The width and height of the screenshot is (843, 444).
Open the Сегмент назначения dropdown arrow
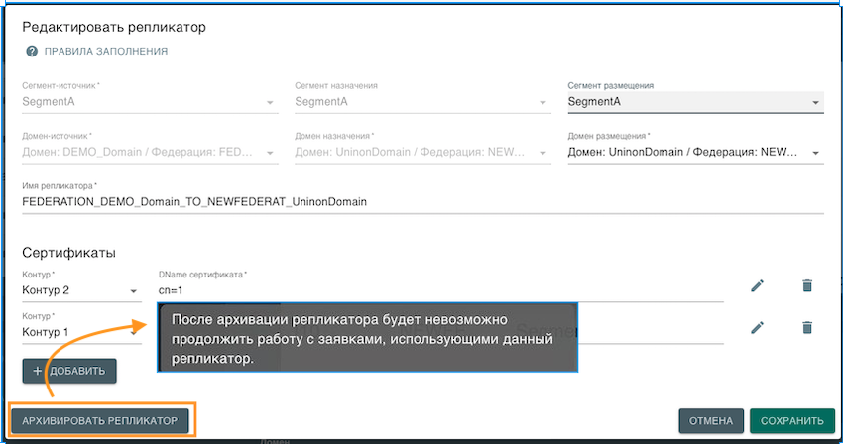[543, 102]
